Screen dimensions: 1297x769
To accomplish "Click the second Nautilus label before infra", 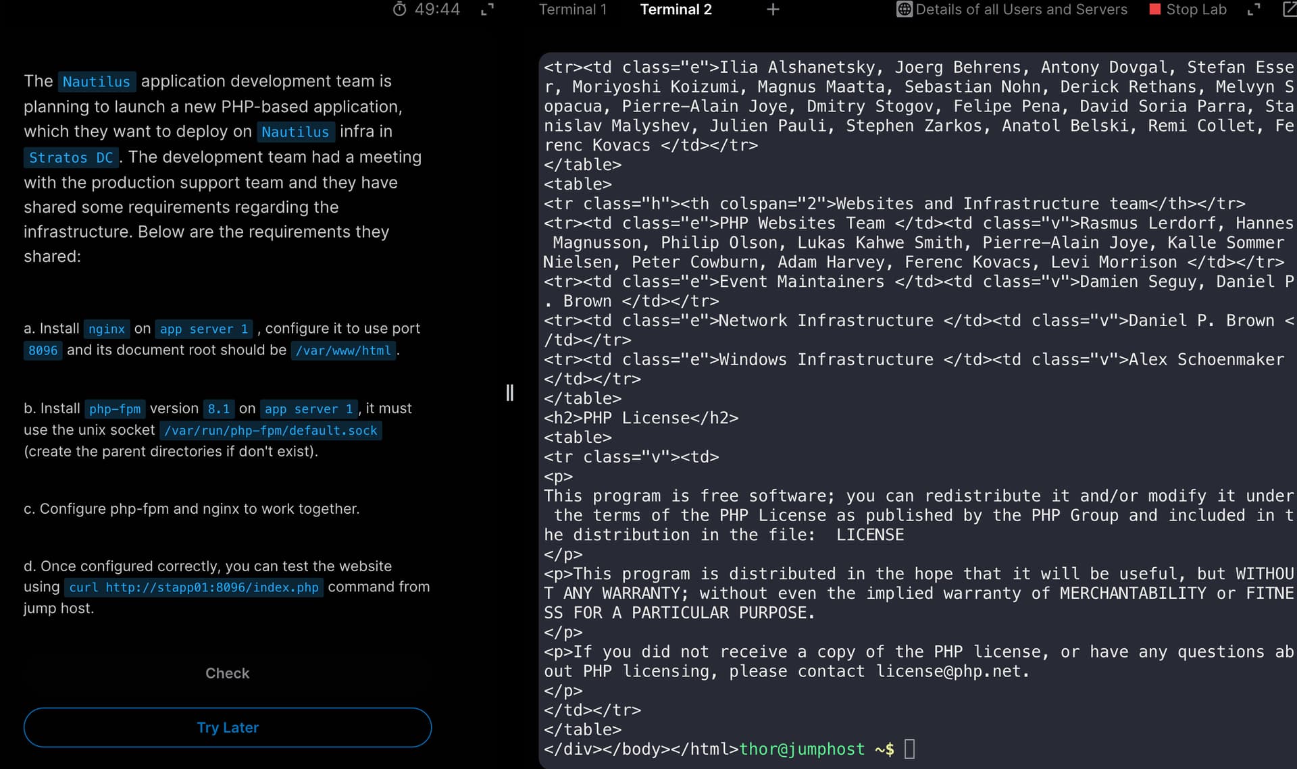I will click(295, 132).
